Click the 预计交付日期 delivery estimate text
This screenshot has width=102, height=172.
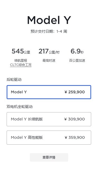click(49, 31)
